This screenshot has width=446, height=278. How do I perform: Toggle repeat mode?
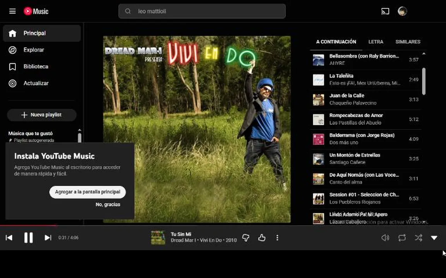point(402,238)
